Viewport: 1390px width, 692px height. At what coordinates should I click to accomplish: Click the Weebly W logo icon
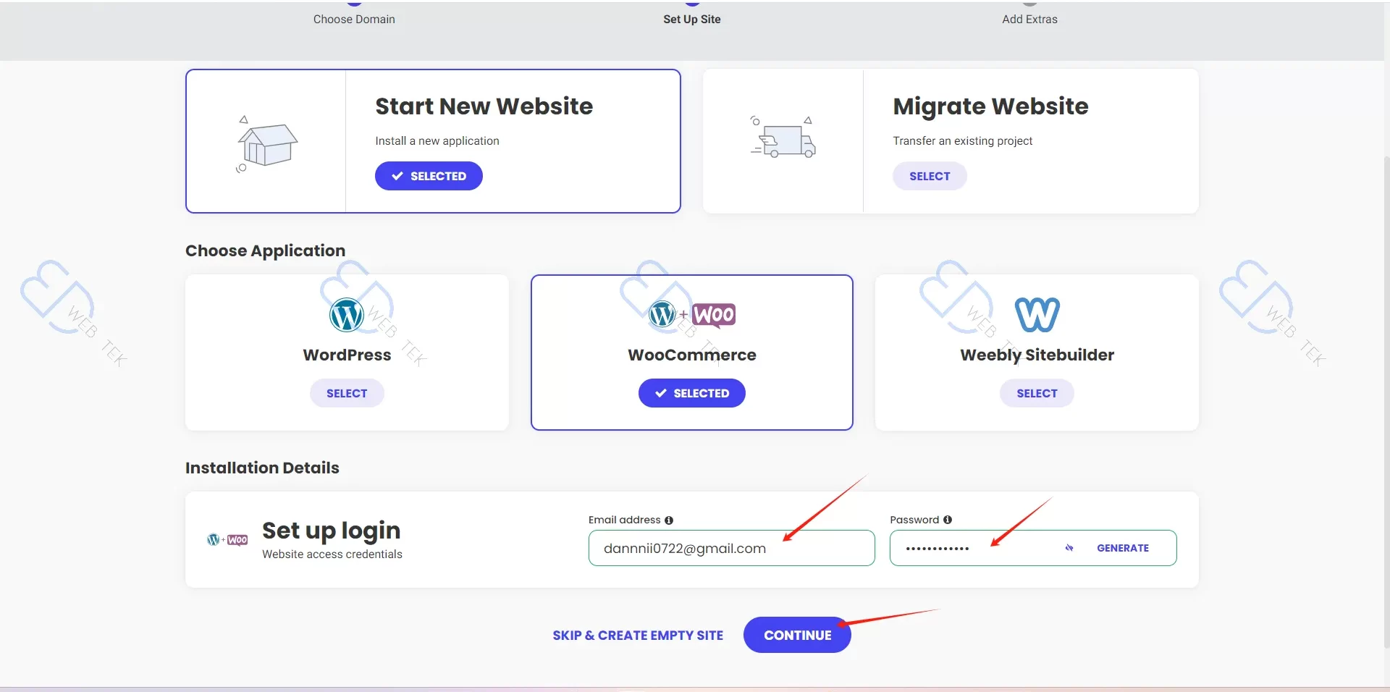pyautogui.click(x=1037, y=315)
